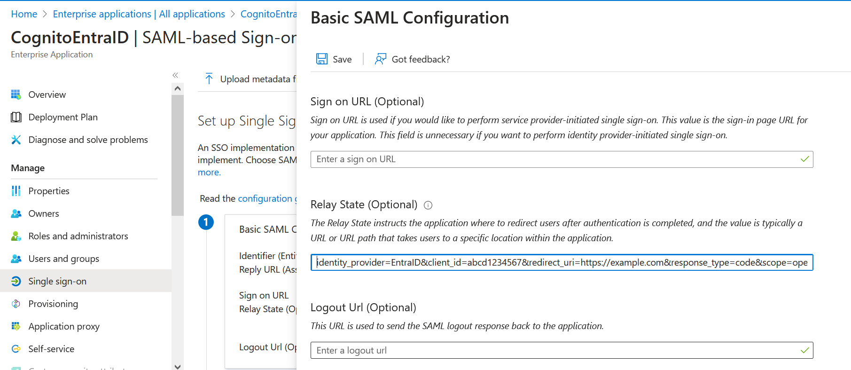Open the Home breadcrumb link
This screenshot has height=370, width=851.
24,14
